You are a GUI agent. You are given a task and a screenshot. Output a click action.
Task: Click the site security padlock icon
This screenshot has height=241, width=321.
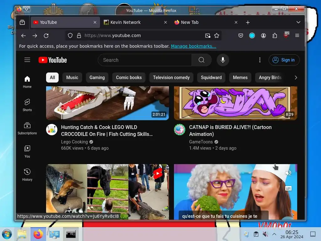79,36
